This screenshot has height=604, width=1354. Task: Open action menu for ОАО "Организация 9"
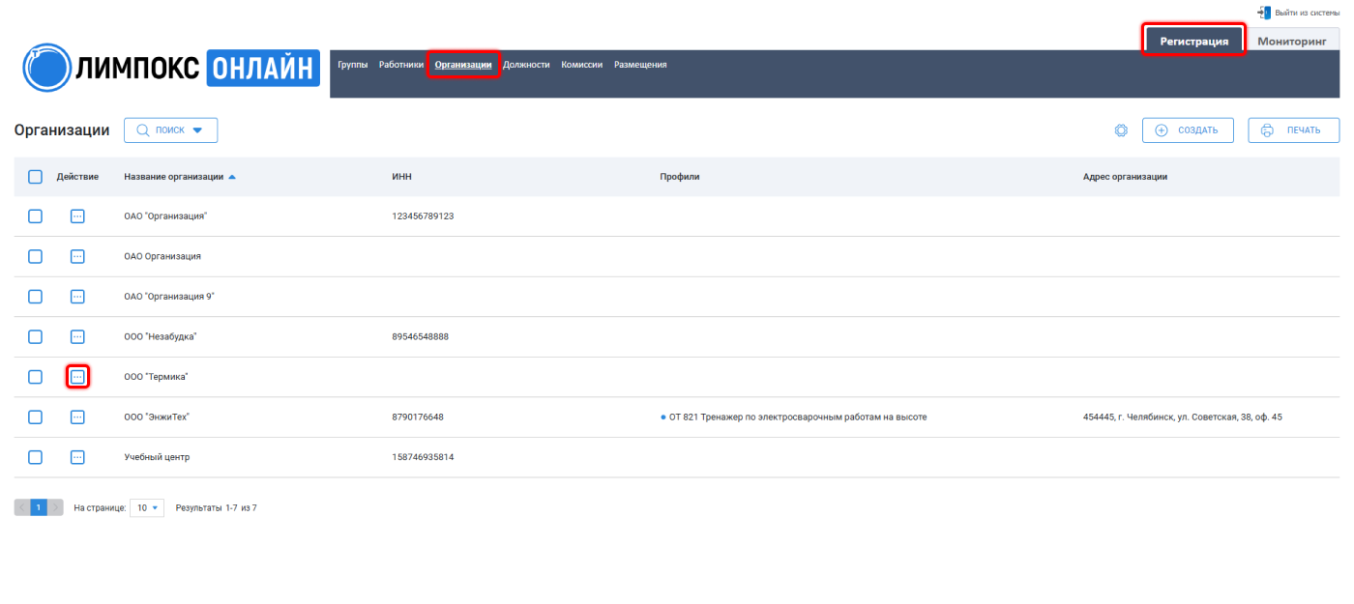pyautogui.click(x=77, y=297)
